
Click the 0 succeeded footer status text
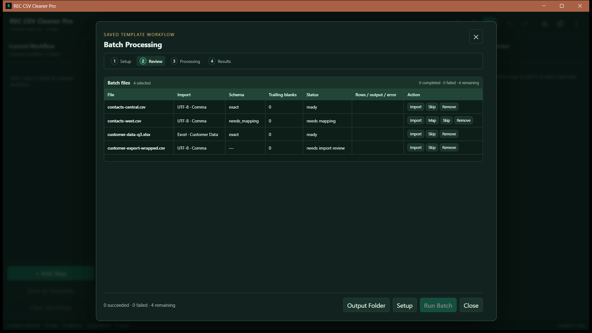[x=139, y=305]
